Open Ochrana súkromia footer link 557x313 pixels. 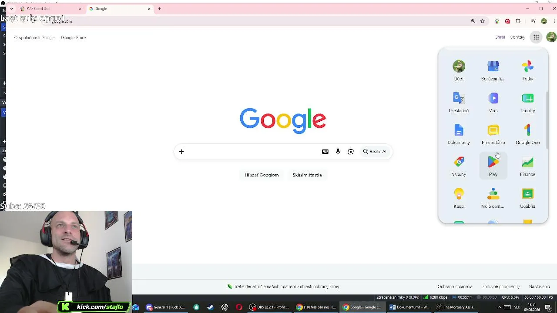point(455,286)
